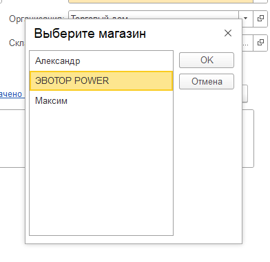Close the Выберите магазин dialog

[x=228, y=33]
